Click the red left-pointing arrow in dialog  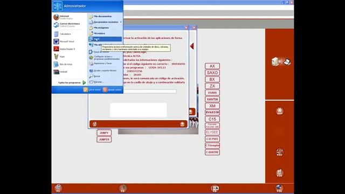tap(192, 46)
